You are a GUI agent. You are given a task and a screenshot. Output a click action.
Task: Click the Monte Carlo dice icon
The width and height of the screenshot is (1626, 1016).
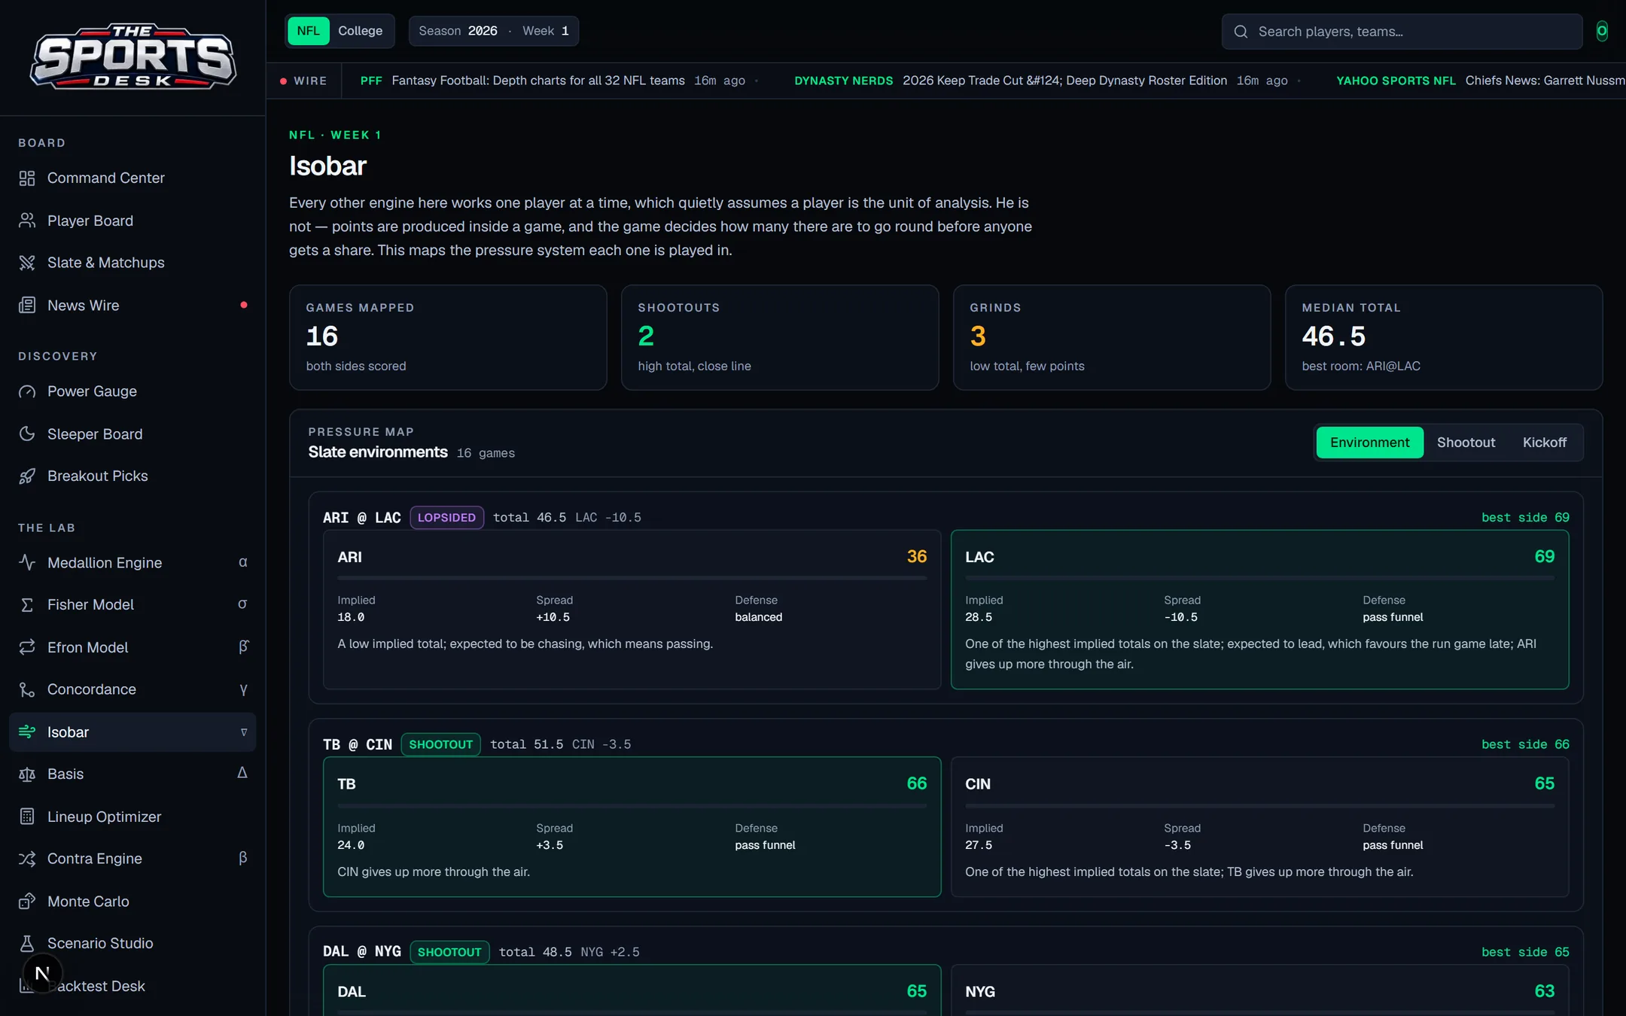point(27,902)
